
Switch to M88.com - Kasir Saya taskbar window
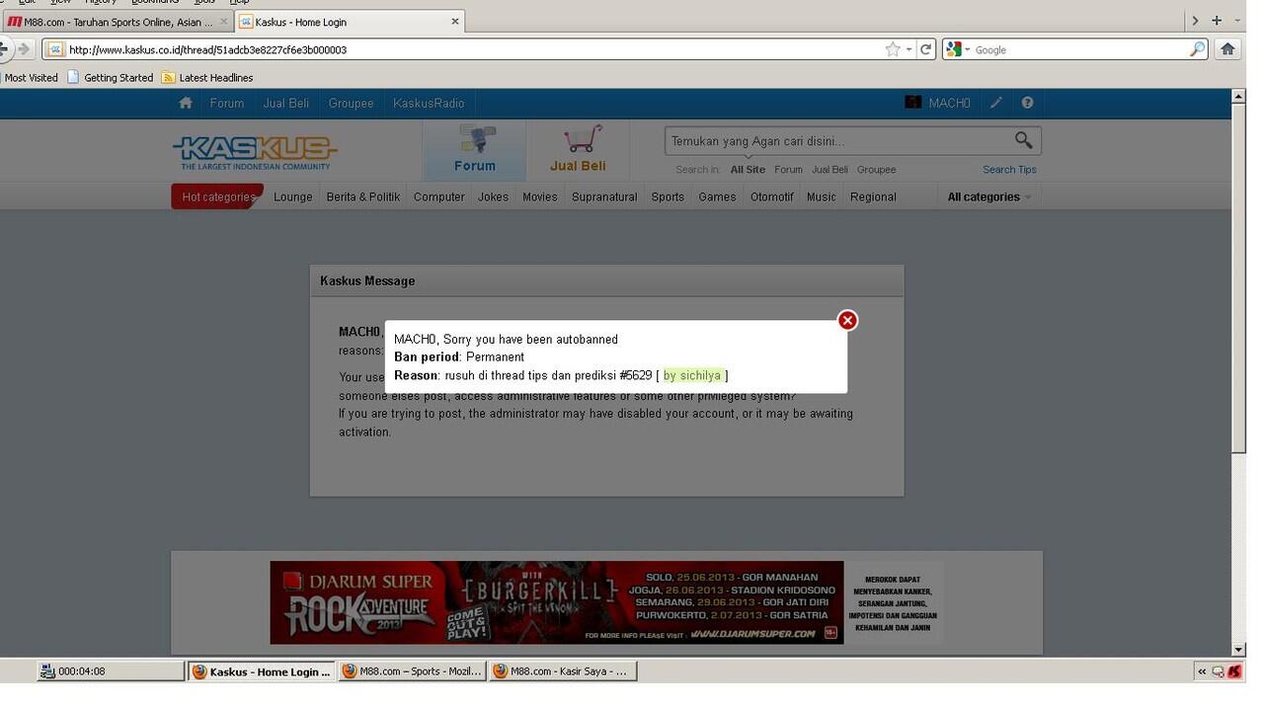click(563, 671)
